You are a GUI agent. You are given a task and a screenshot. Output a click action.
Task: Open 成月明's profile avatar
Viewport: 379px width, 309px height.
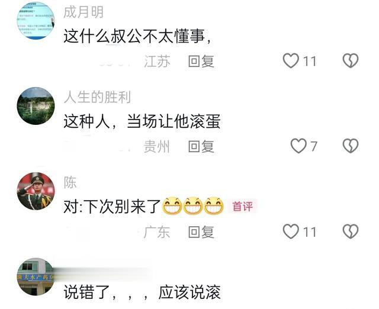click(x=36, y=21)
